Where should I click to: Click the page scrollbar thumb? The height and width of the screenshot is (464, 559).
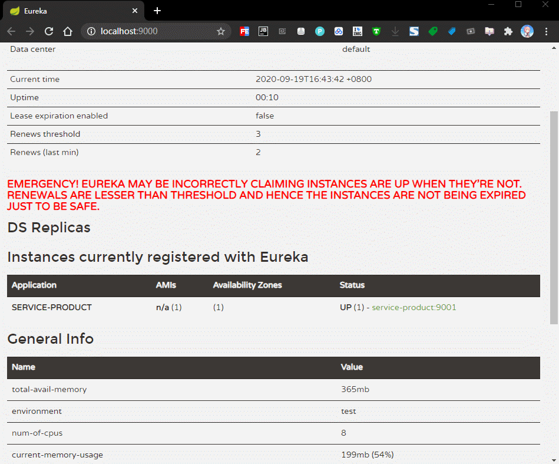click(554, 218)
